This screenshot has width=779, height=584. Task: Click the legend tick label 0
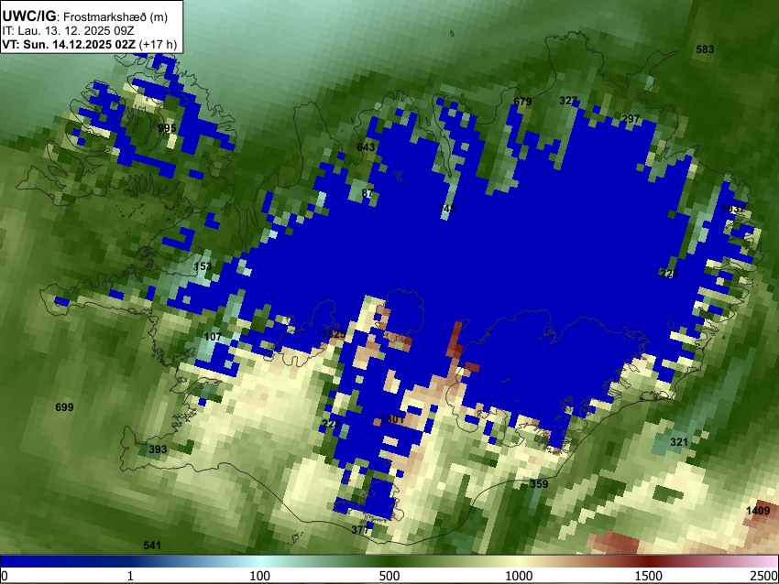(x=5, y=576)
